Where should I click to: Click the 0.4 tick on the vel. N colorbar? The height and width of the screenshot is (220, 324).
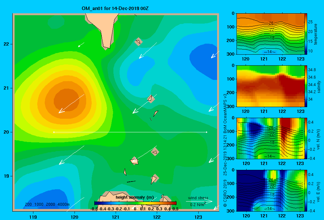[x=311, y=122]
